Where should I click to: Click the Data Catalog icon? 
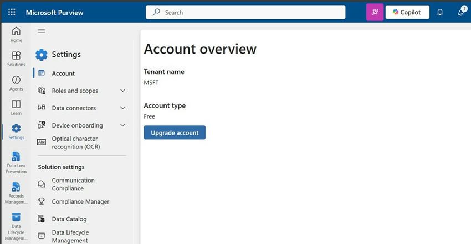tap(42, 219)
